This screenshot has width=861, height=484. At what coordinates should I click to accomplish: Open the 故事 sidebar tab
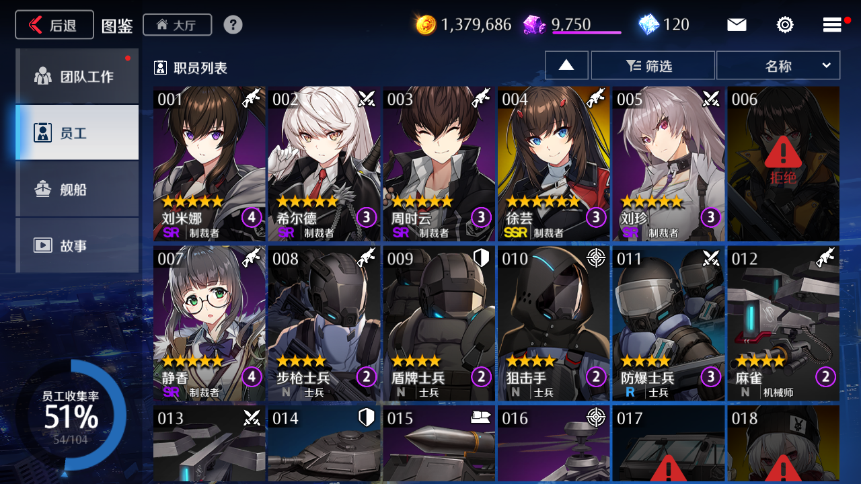(x=77, y=245)
